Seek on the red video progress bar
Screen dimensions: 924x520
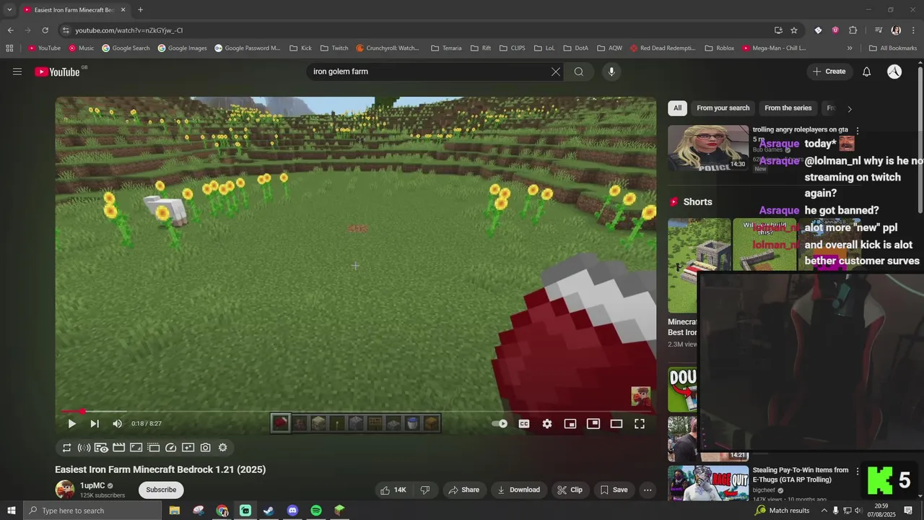point(356,411)
